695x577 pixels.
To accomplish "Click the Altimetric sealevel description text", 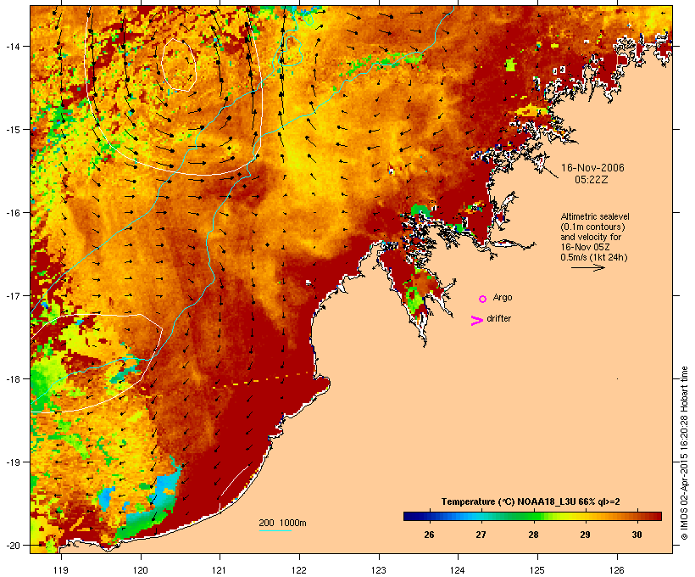I will tap(595, 237).
